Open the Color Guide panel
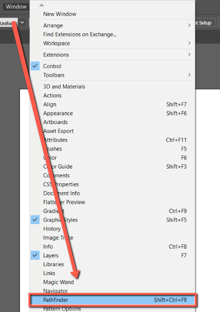220x312 pixels. pos(112,167)
